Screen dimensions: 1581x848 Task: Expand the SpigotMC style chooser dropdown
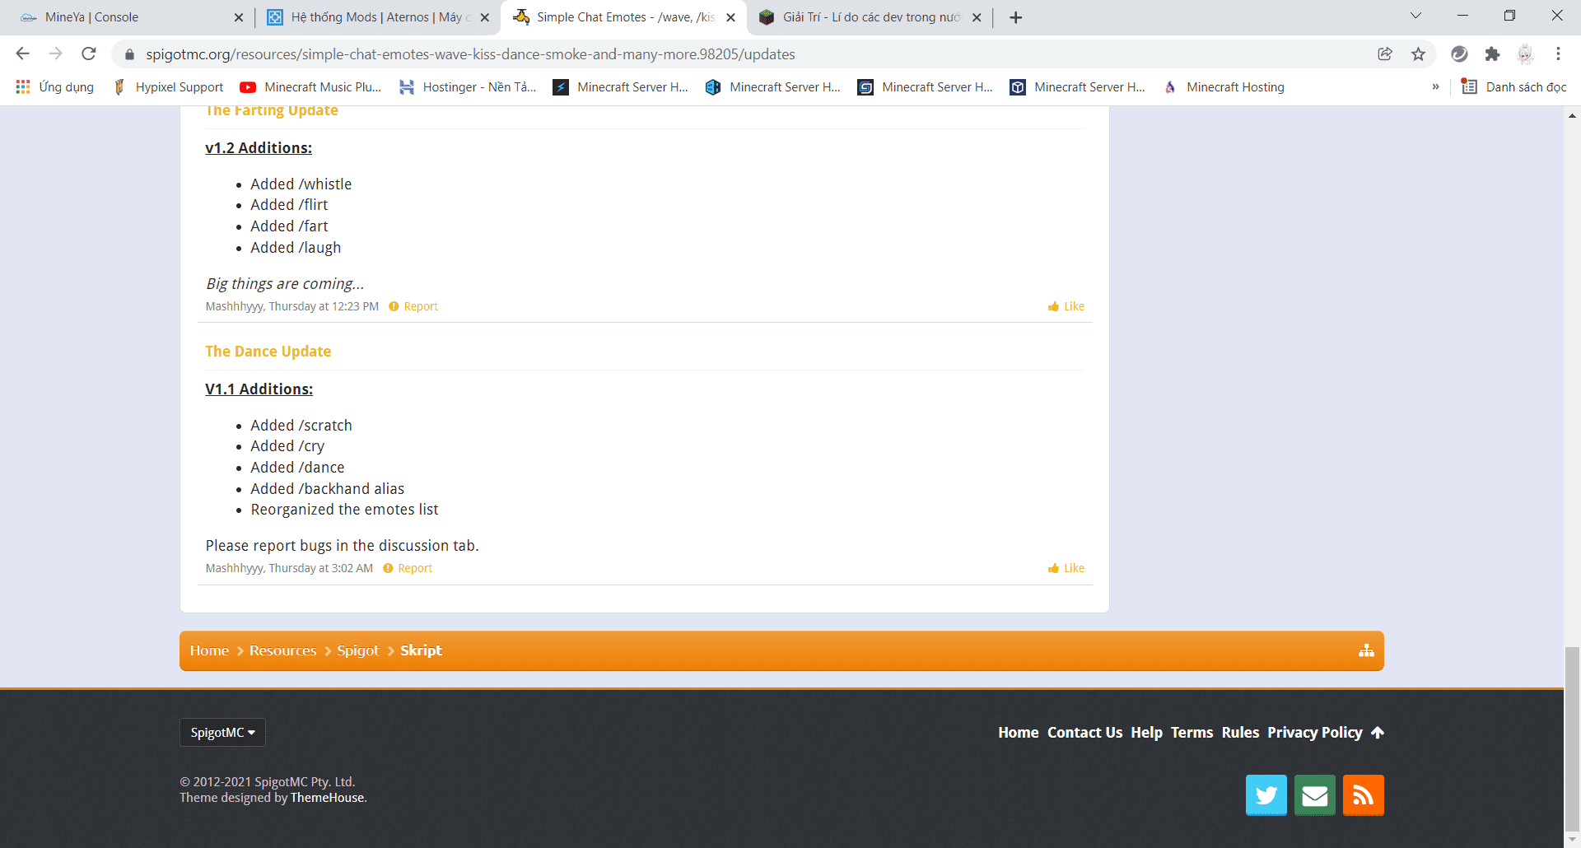tap(222, 733)
